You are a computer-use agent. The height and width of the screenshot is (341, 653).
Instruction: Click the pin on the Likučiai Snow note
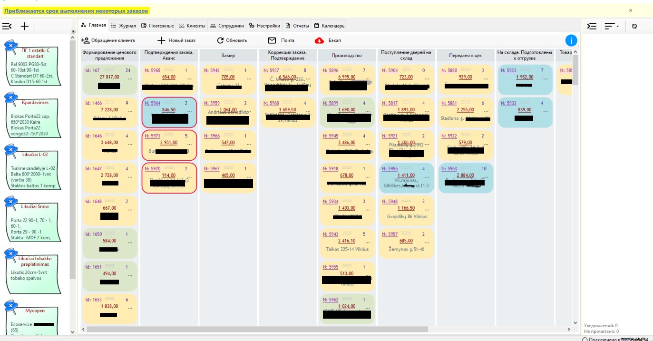pos(10,203)
